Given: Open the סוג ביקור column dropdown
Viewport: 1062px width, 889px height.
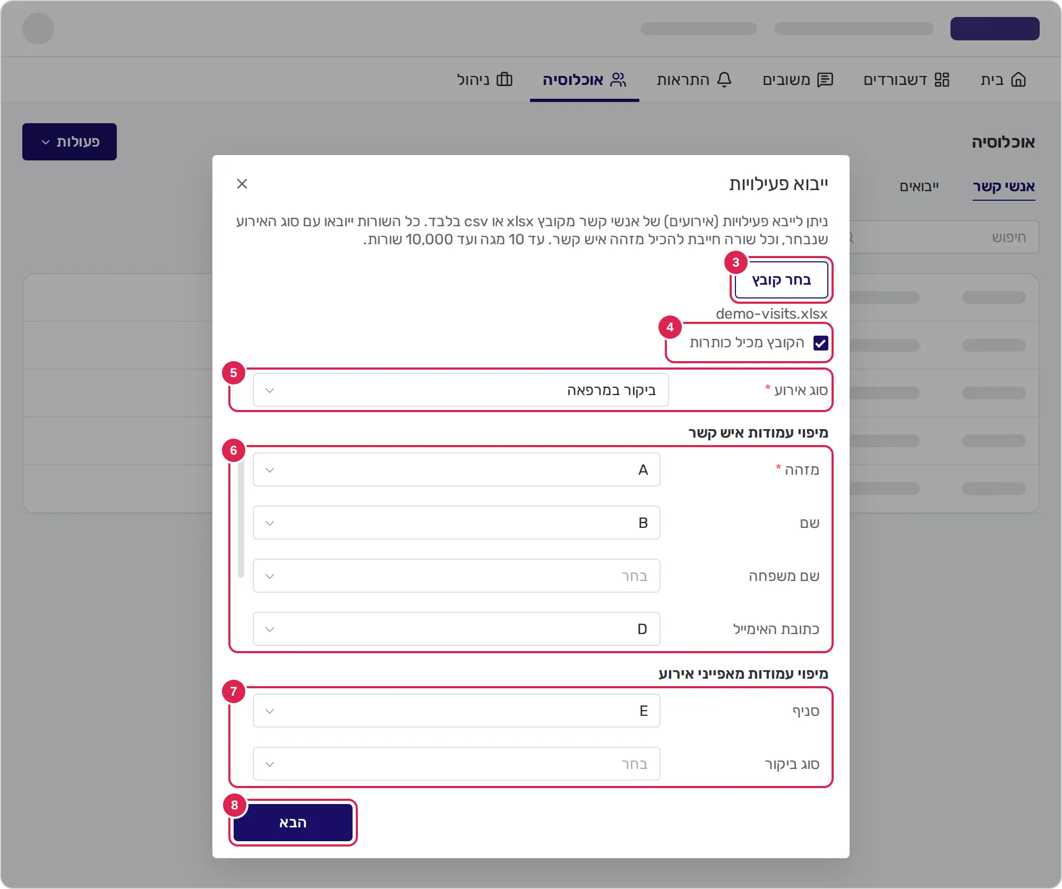Looking at the screenshot, I should pos(457,764).
